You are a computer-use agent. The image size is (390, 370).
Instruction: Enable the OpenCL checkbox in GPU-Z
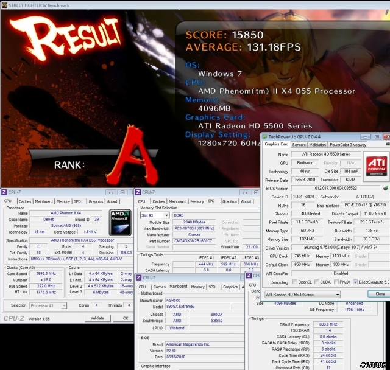tap(295, 282)
